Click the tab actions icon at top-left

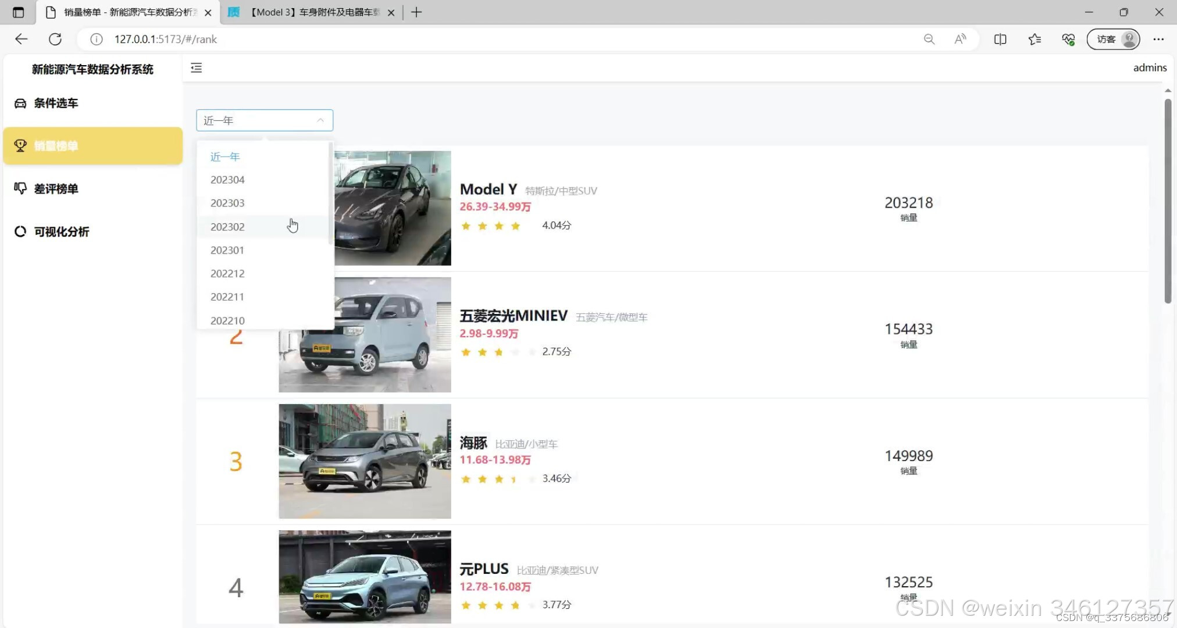click(x=18, y=12)
